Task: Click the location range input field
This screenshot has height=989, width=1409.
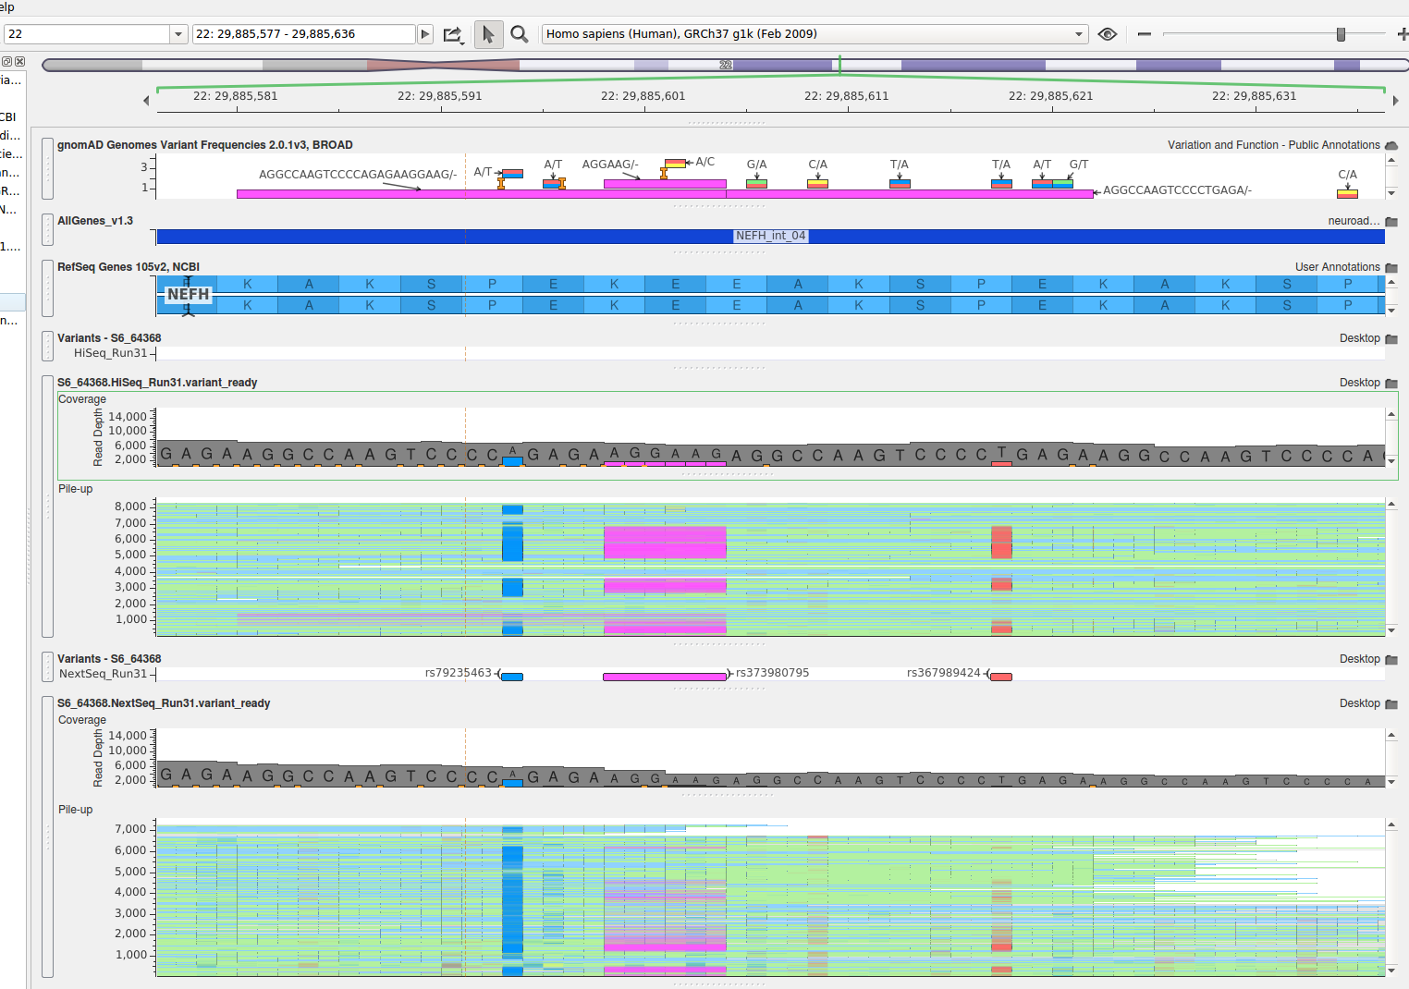Action: [304, 34]
